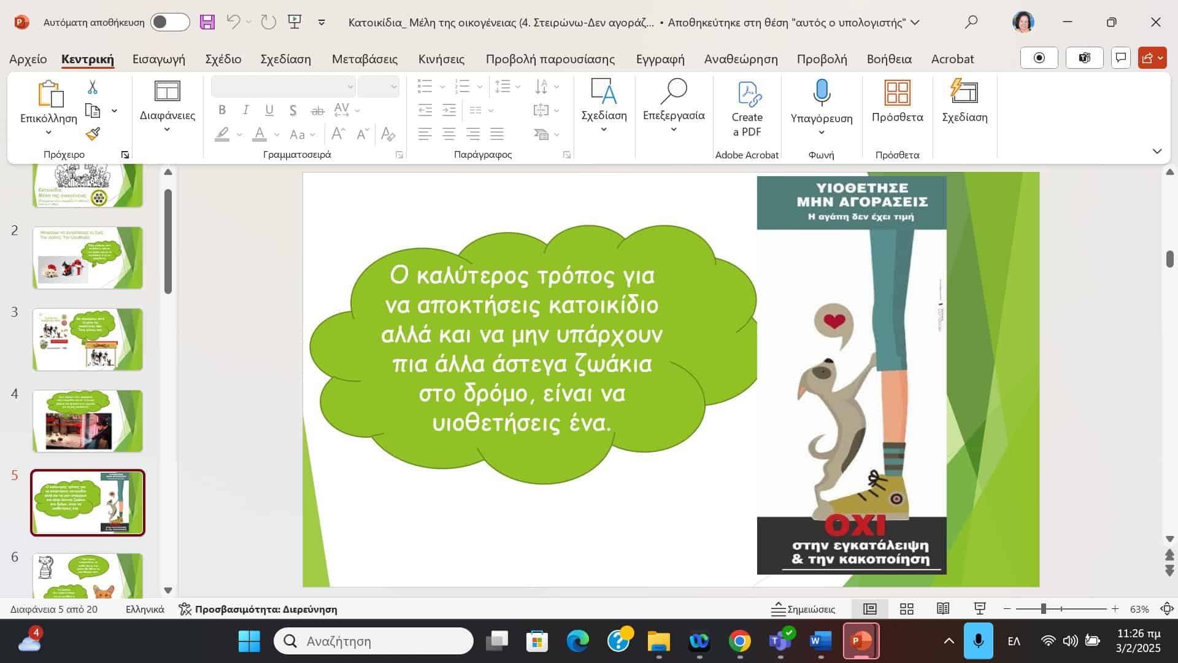
Task: Click the Format Painter brush icon
Action: pos(93,134)
